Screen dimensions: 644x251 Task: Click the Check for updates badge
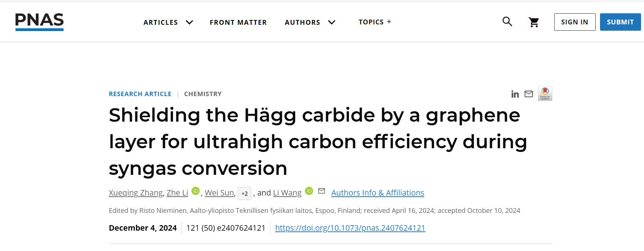[x=545, y=94]
